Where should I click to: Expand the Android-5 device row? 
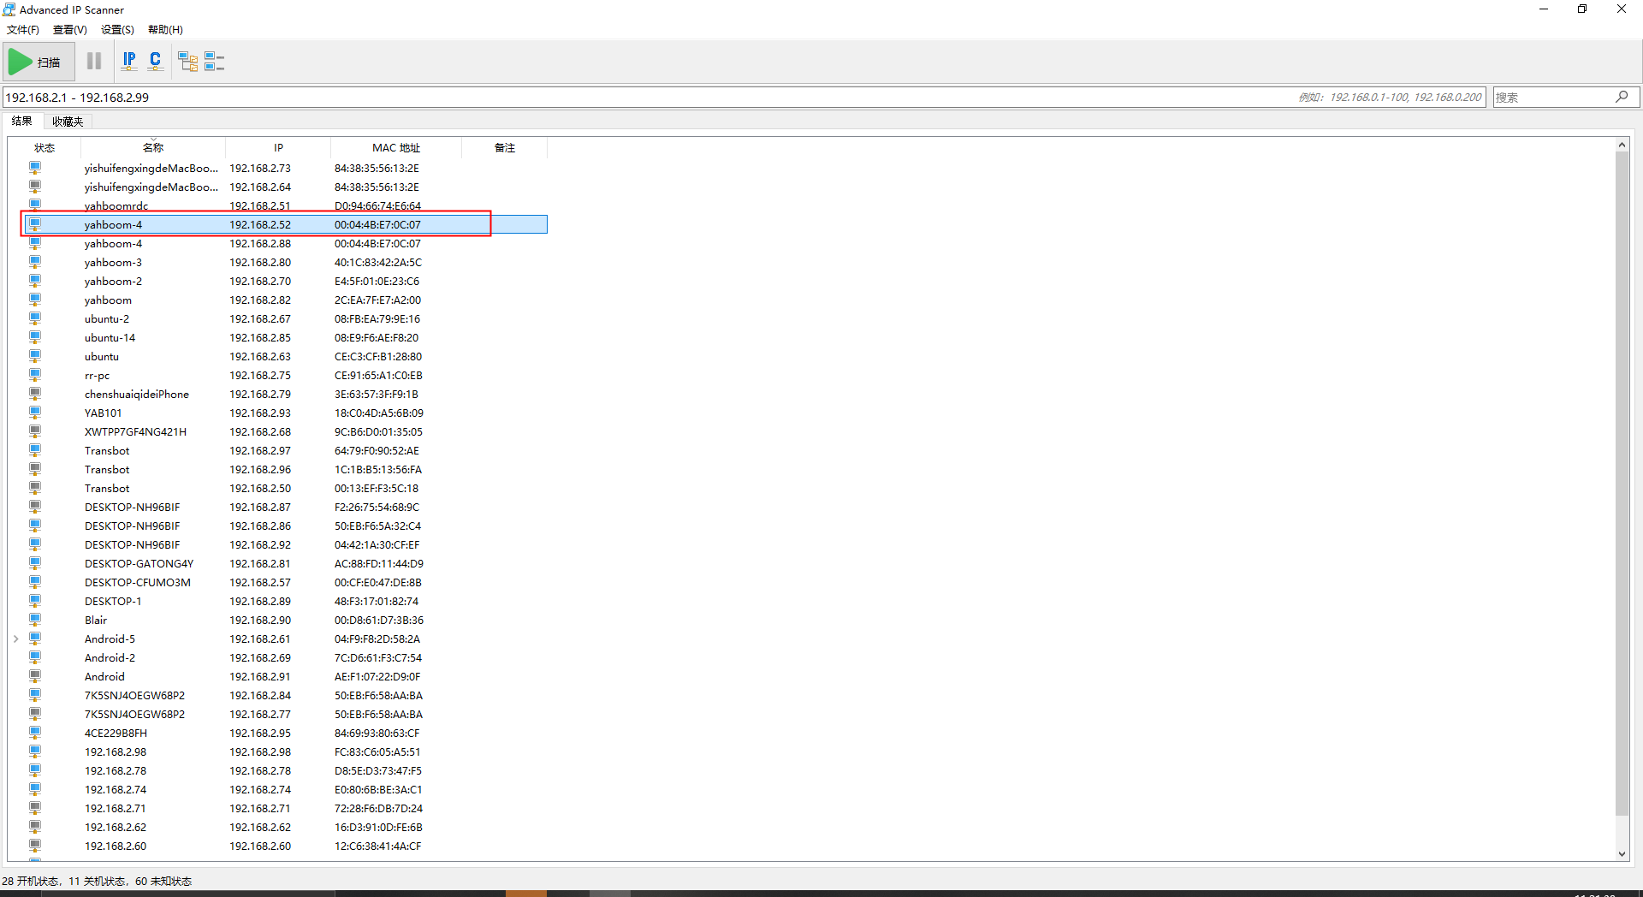15,639
